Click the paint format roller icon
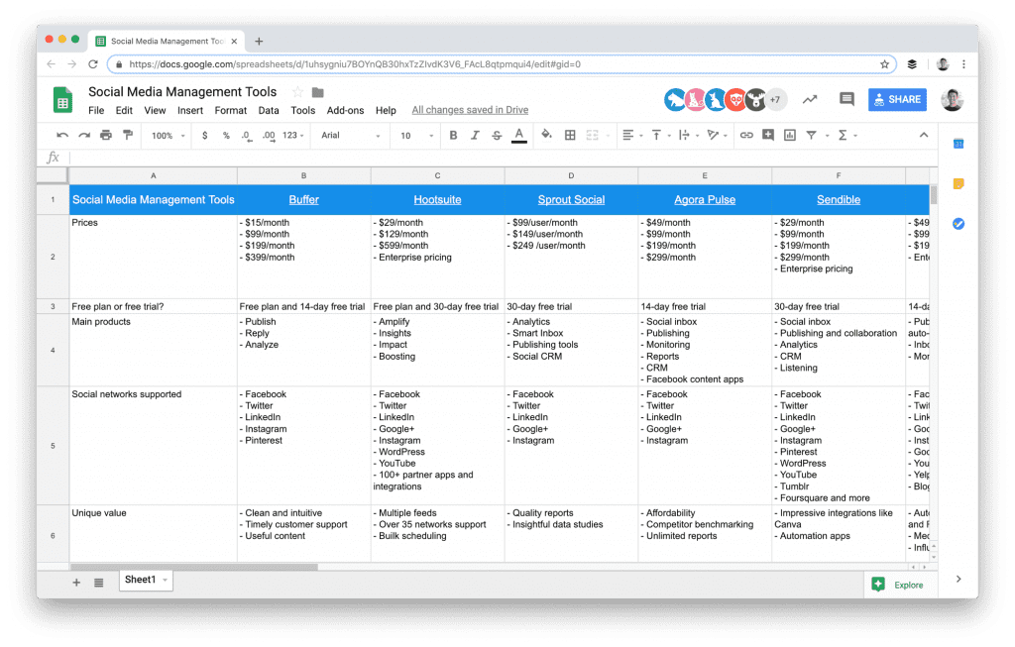1015x647 pixels. pos(127,136)
